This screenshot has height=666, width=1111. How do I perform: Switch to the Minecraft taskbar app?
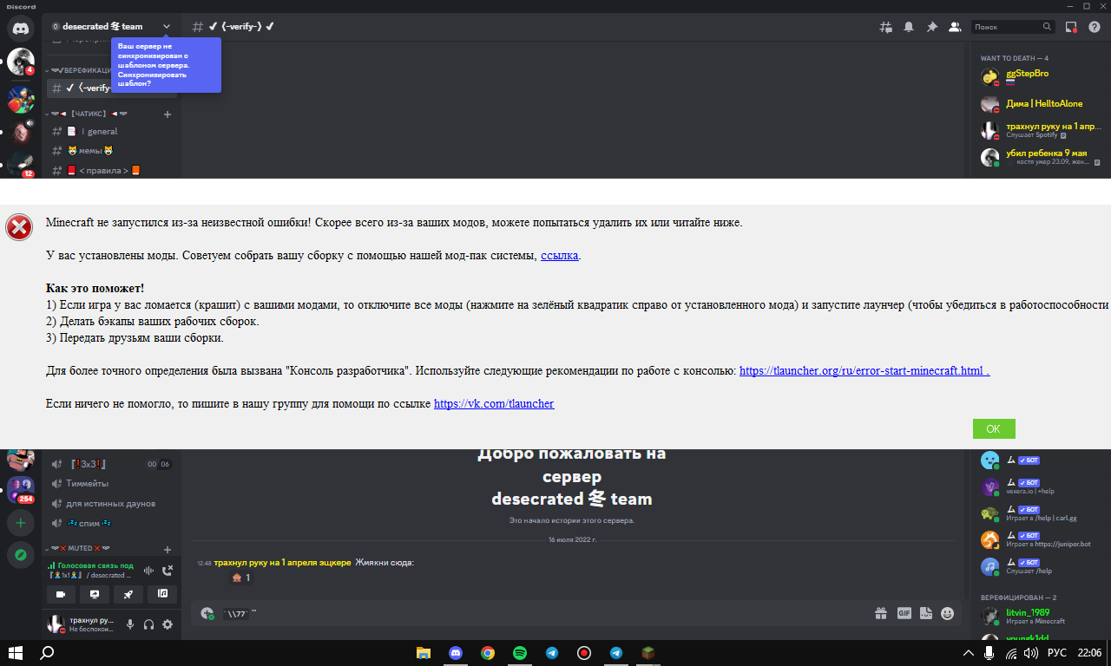pos(648,653)
